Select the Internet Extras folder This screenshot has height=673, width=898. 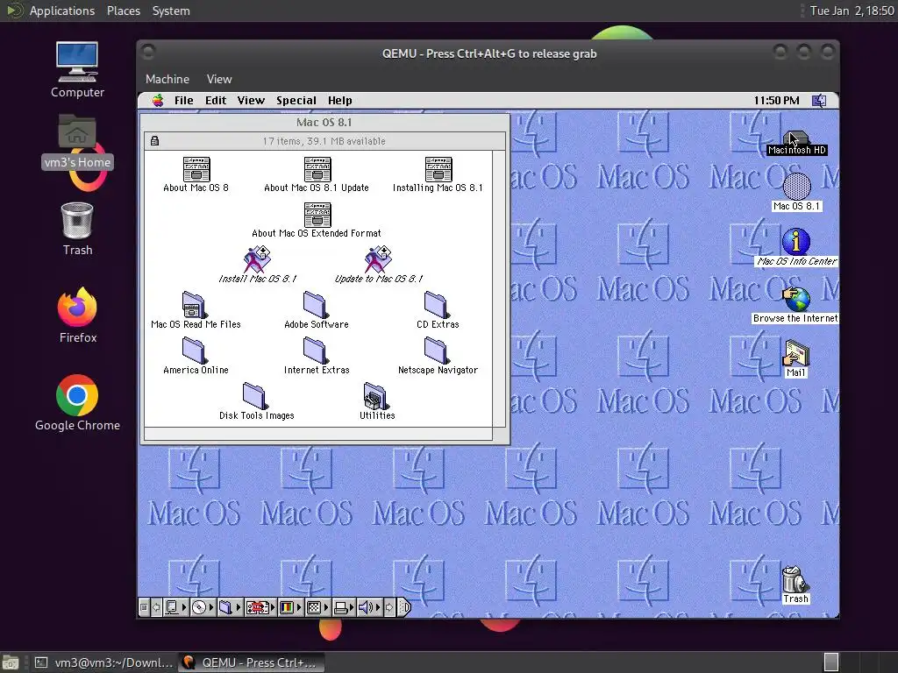[316, 357]
